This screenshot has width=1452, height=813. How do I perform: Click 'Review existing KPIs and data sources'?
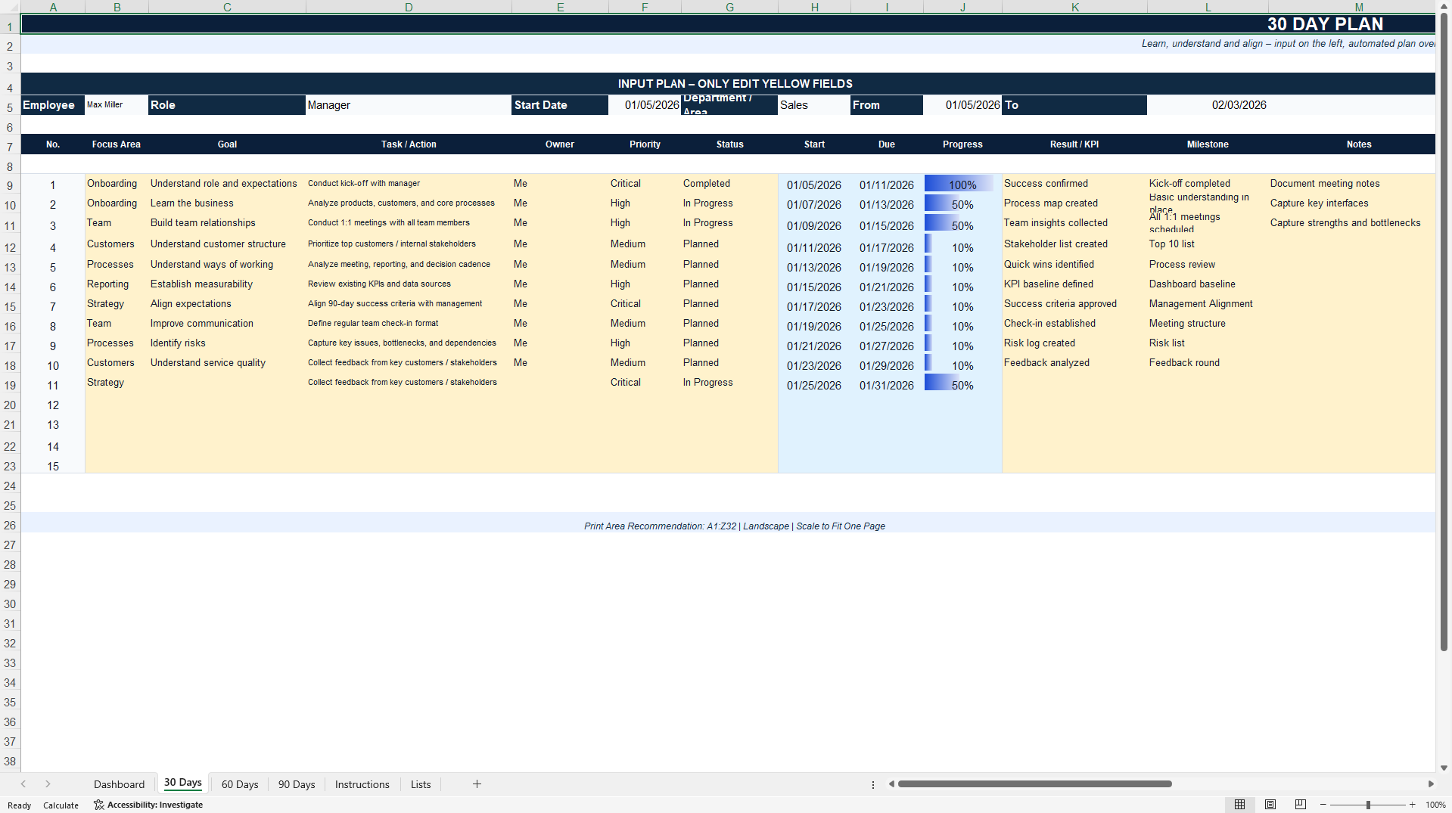pyautogui.click(x=409, y=284)
